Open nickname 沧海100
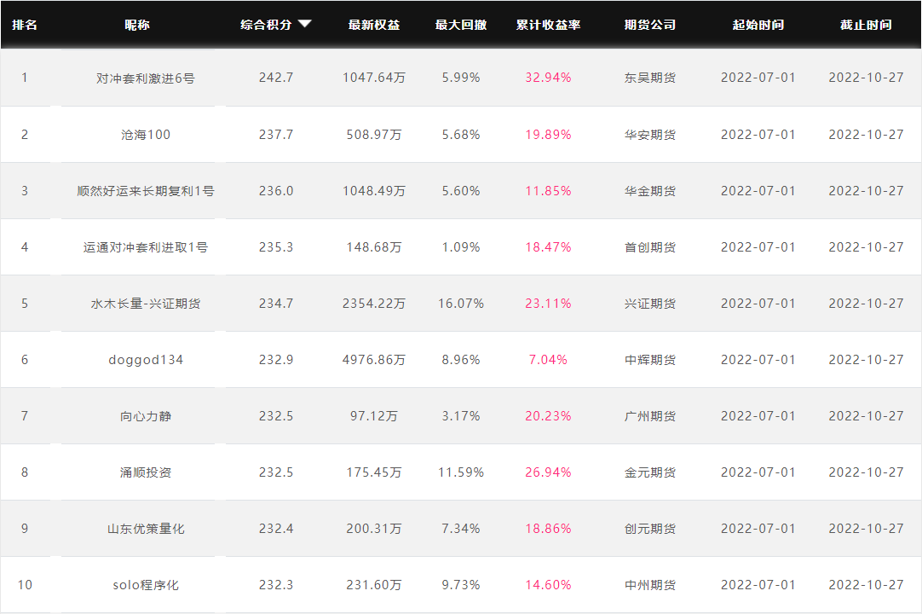 tap(145, 135)
